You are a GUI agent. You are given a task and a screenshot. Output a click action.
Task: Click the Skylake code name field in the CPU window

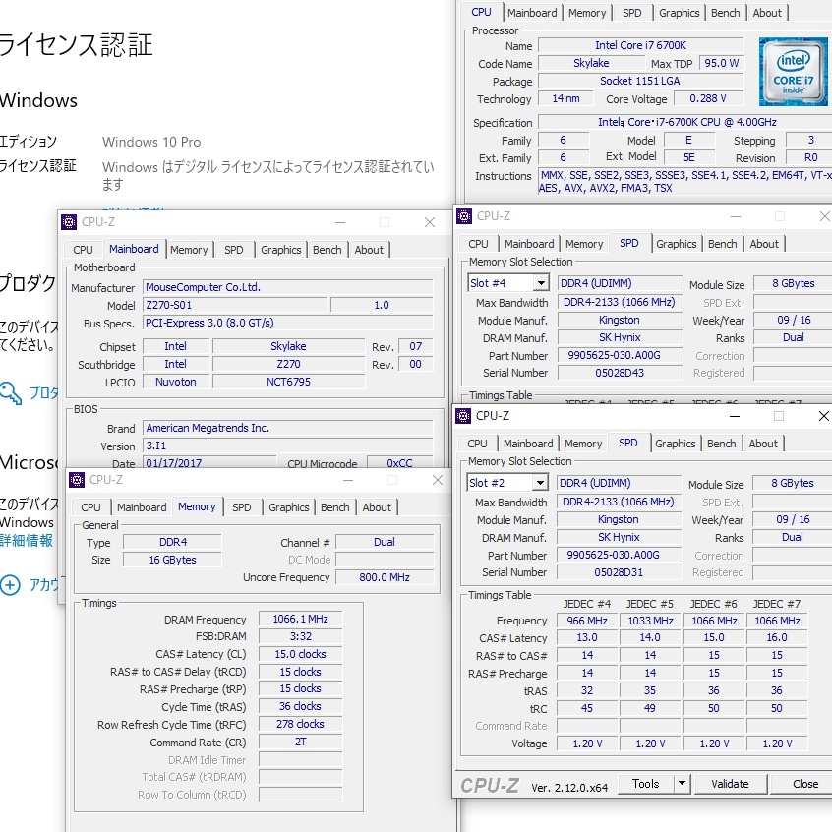[x=591, y=63]
